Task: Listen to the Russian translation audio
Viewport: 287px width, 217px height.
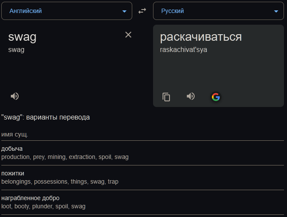Action: tap(191, 96)
